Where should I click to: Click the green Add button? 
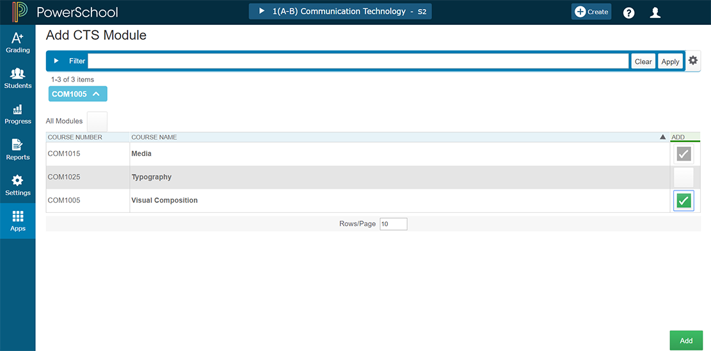[x=686, y=341]
